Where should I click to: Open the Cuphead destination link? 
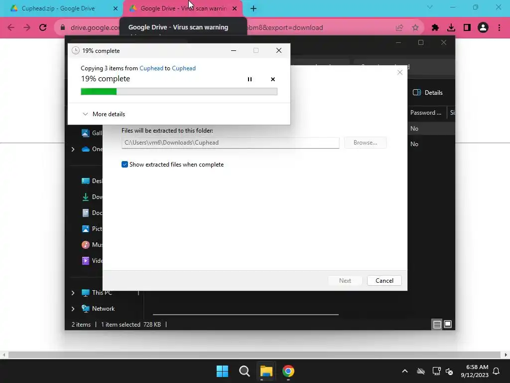point(184,68)
